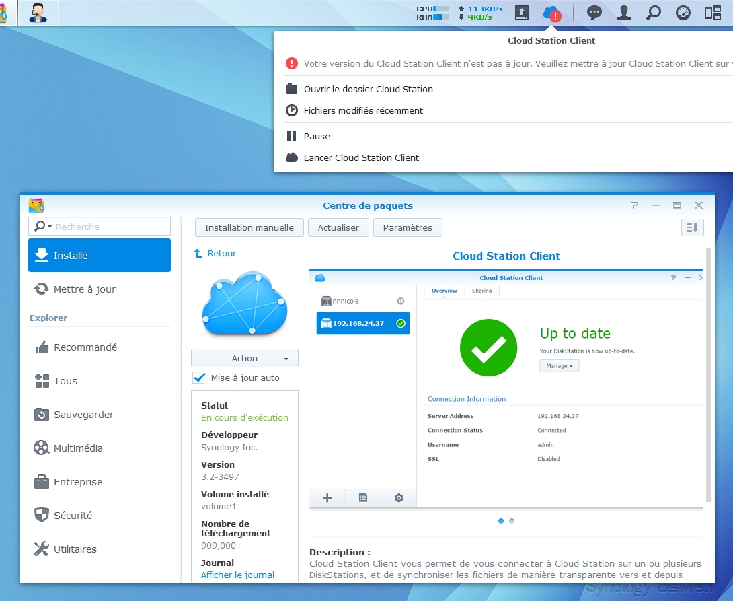Show the second screenshot via gray dot
Viewport: 733px width, 601px height.
pos(512,521)
